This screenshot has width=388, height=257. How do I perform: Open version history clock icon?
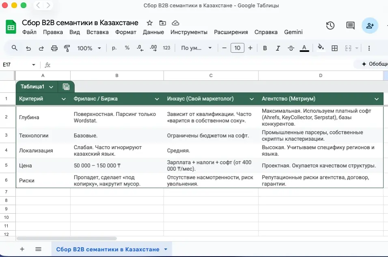click(330, 26)
